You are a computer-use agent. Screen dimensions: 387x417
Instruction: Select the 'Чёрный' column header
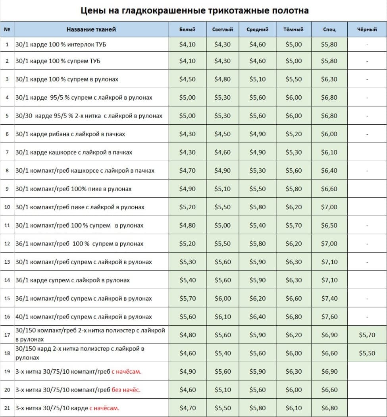(367, 29)
